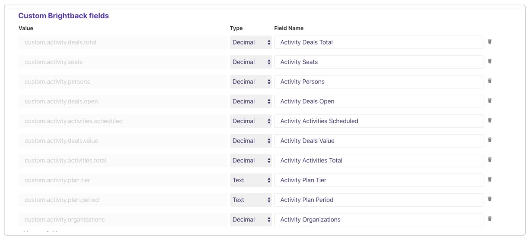
Task: Delete the Activity Activities Total row
Action: coord(490,160)
